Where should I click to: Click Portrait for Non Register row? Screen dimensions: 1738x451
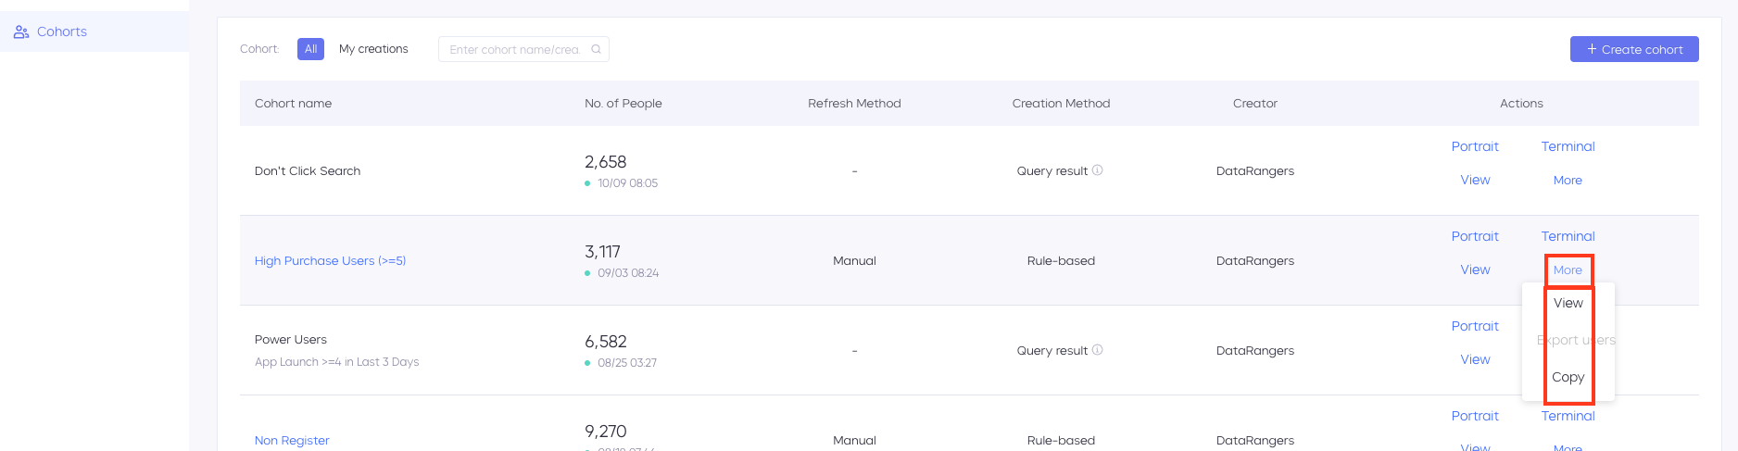pyautogui.click(x=1475, y=416)
